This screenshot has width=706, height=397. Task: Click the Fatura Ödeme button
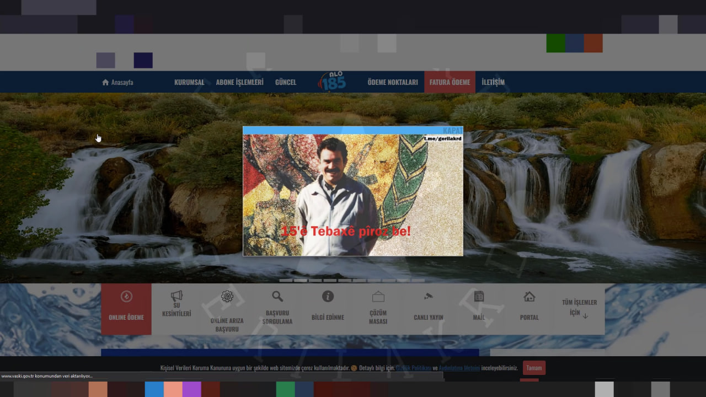450,82
